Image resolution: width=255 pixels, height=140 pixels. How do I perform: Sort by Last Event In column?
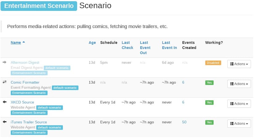(x=169, y=45)
